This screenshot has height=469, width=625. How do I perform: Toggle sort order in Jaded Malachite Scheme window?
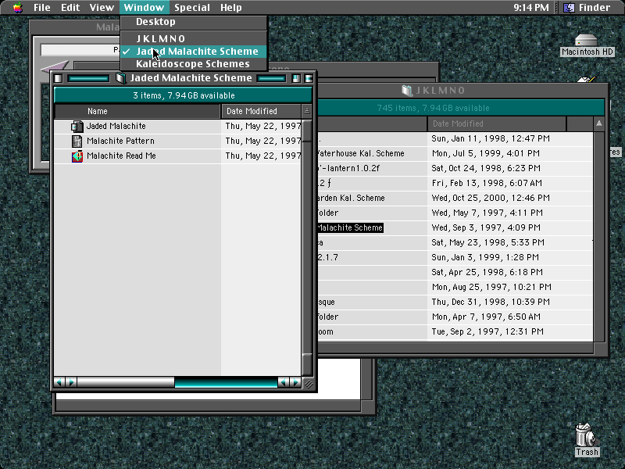point(307,111)
